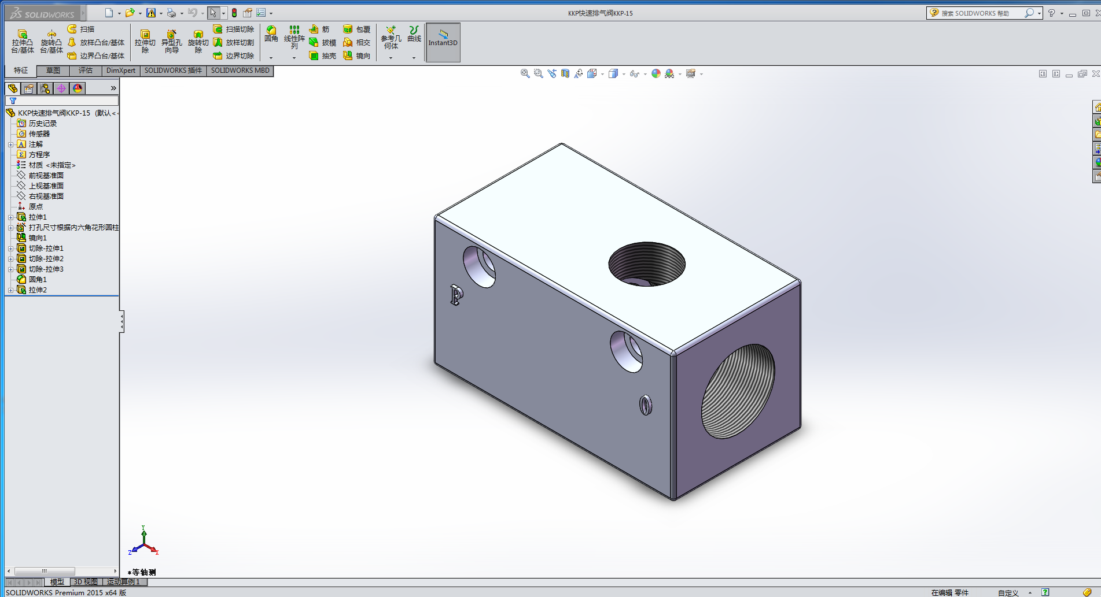Open the dropdown under 圆角 fillet
Viewport: 1101px width, 597px height.
(x=271, y=58)
